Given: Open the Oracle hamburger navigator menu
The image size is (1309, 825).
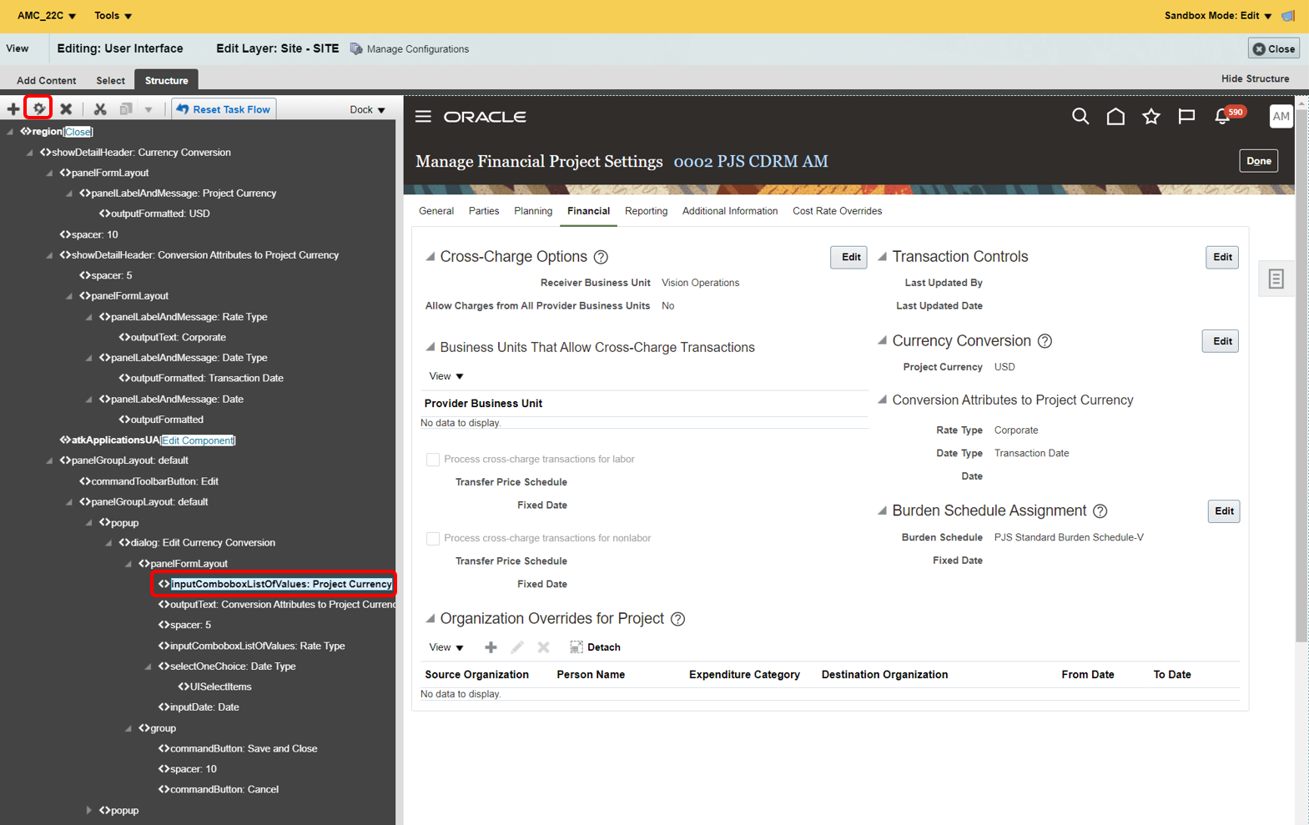Looking at the screenshot, I should 423,117.
